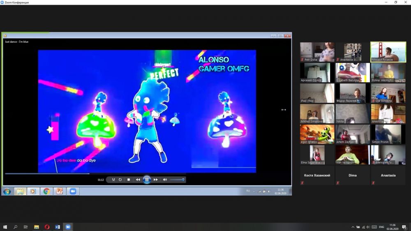
Task: Toggle shuffle in the media player
Action: pyautogui.click(x=113, y=180)
